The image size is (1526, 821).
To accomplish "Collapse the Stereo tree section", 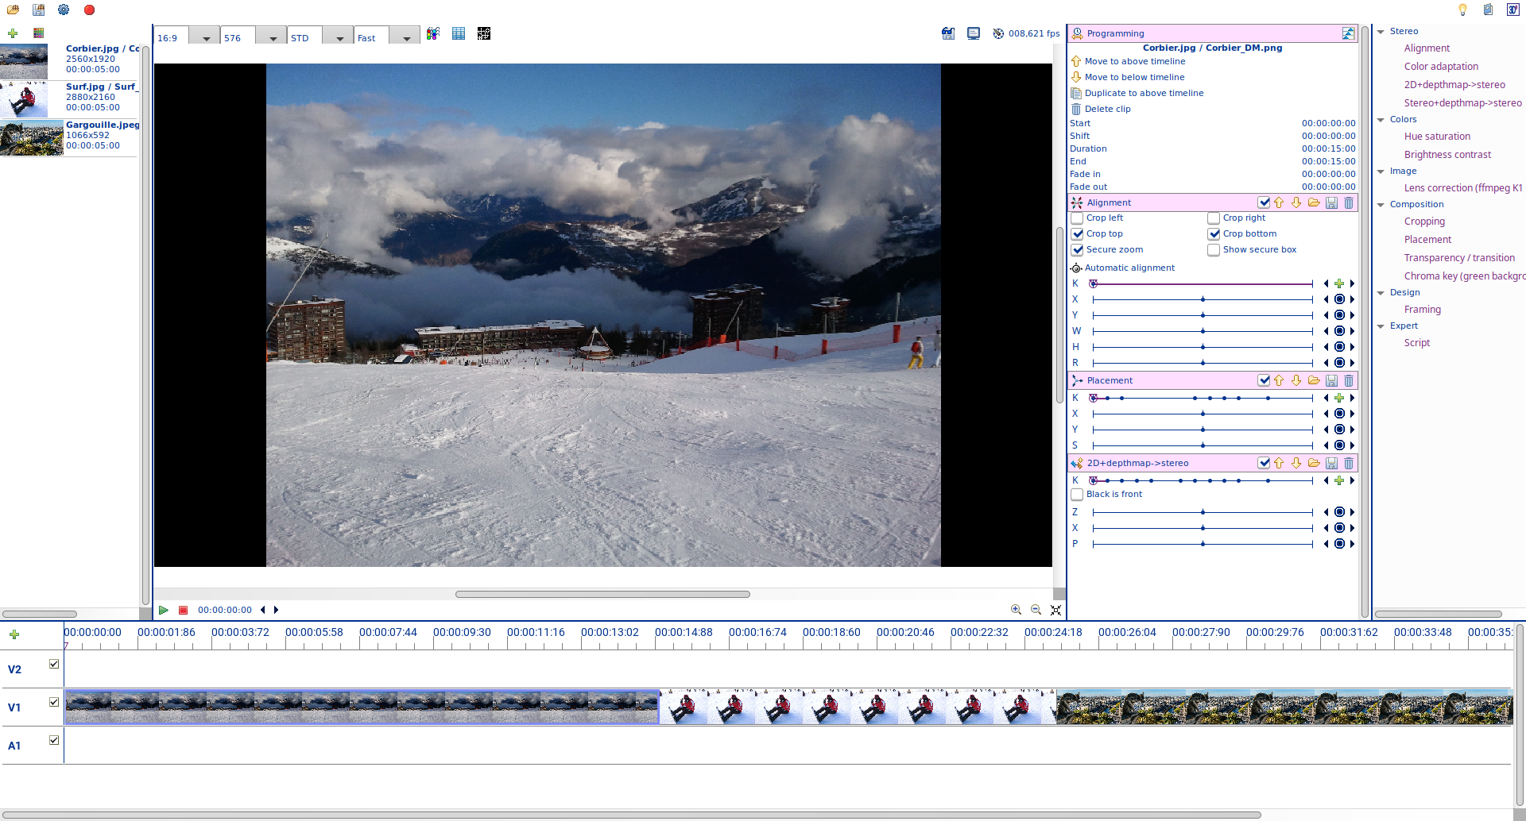I will click(1381, 32).
